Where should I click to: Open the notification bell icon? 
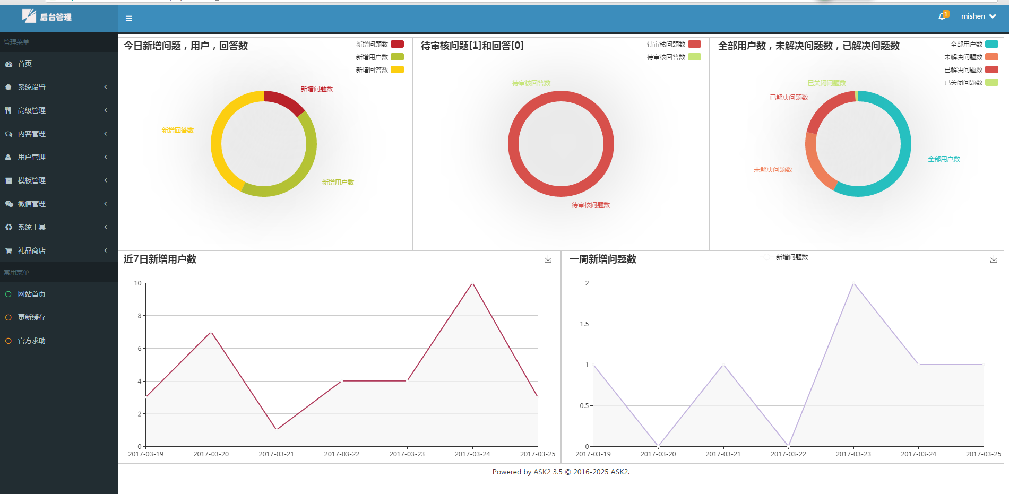(942, 16)
